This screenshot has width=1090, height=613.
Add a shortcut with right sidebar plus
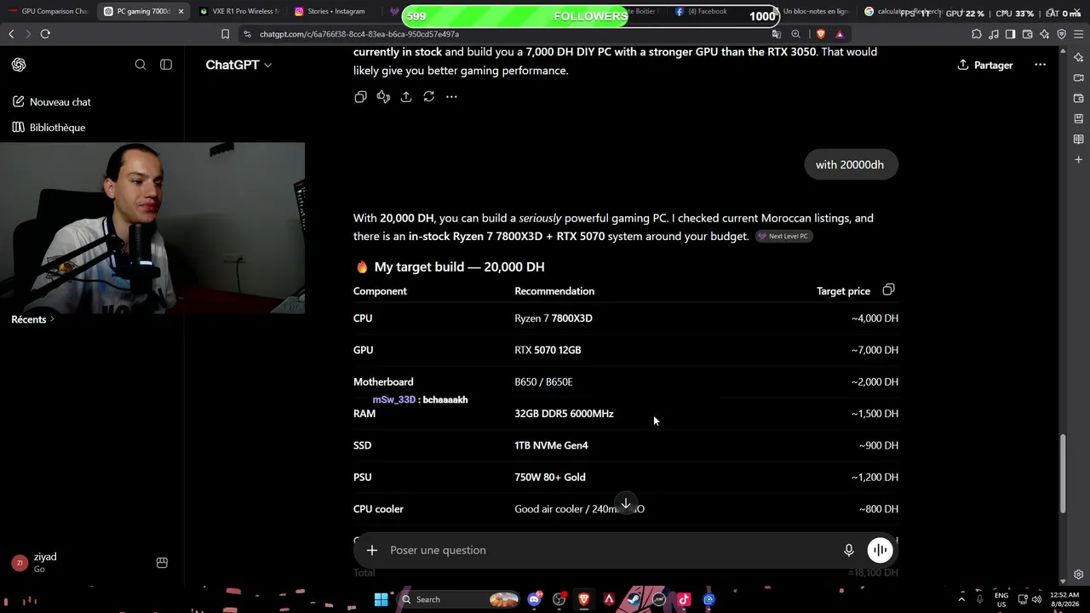coord(1078,159)
